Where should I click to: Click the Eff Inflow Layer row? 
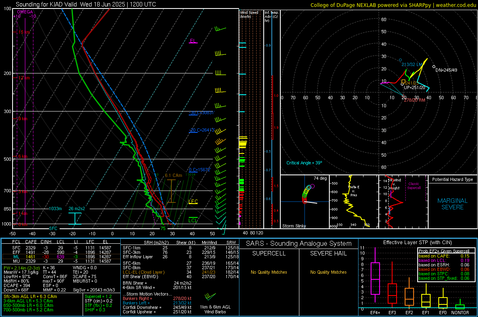point(181,257)
